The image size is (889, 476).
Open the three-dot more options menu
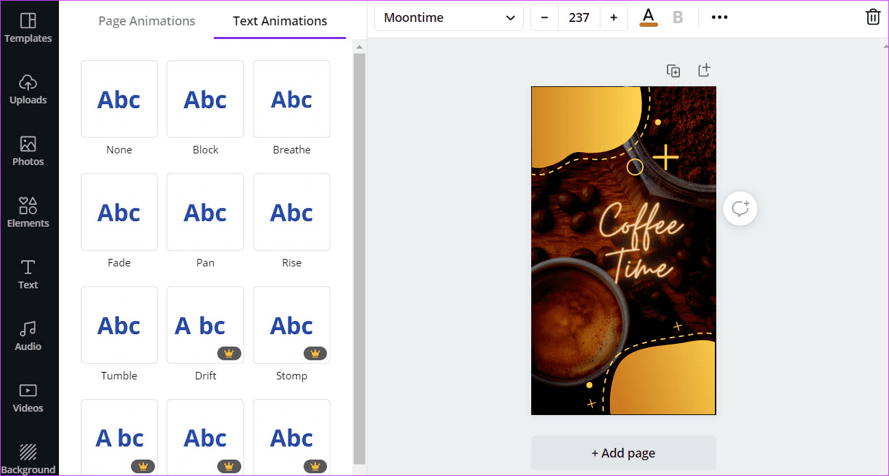[720, 17]
